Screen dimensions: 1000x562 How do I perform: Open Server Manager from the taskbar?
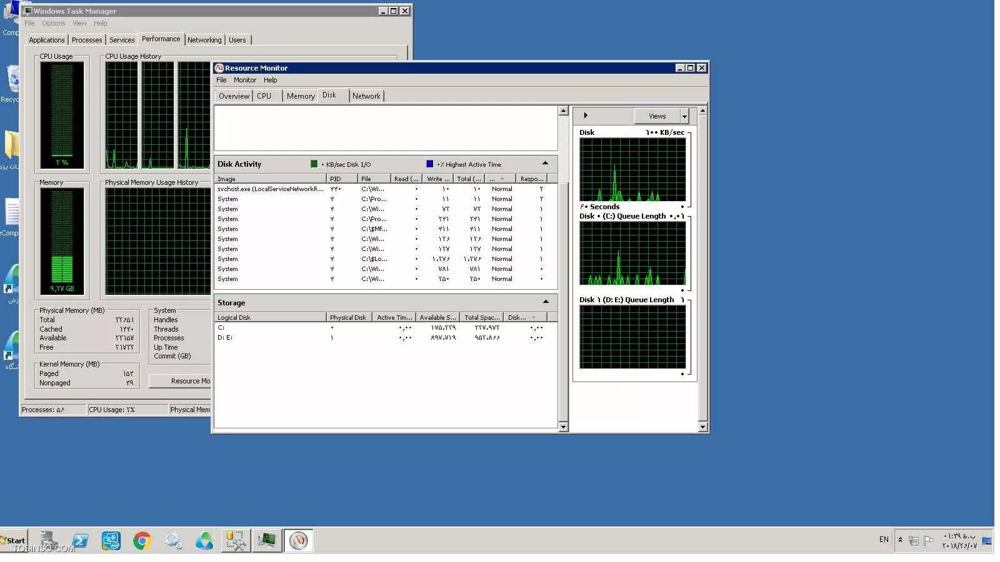click(x=49, y=541)
